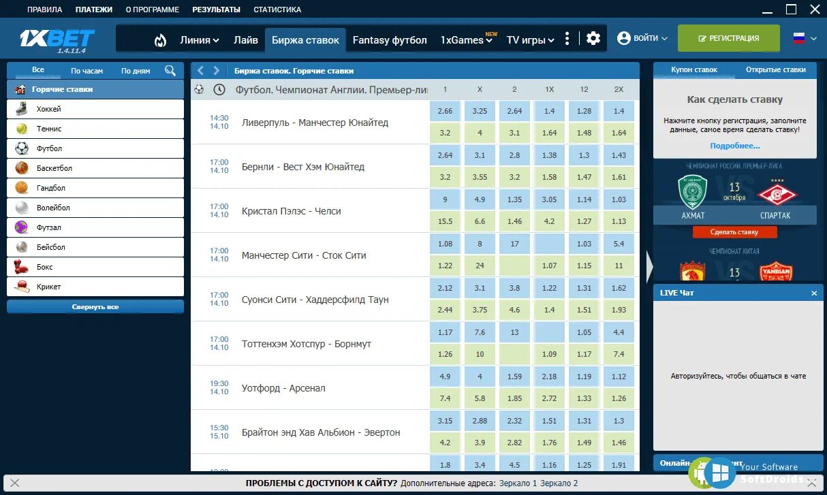
Task: Click the 1XBET logo
Action: point(57,39)
